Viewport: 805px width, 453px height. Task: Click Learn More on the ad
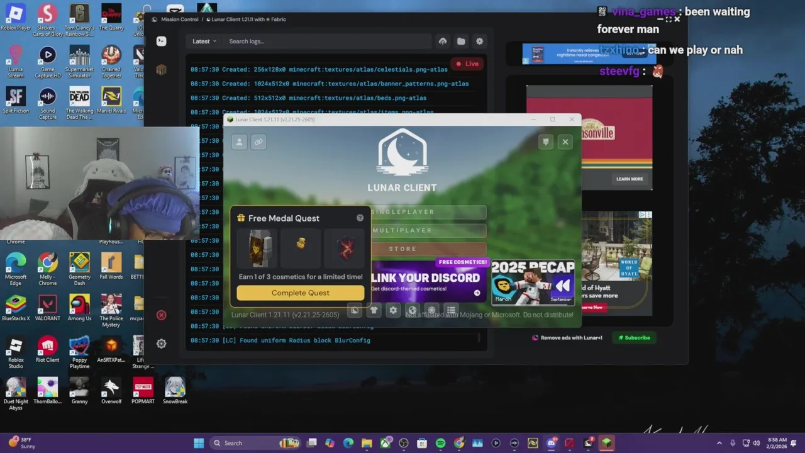click(630, 179)
